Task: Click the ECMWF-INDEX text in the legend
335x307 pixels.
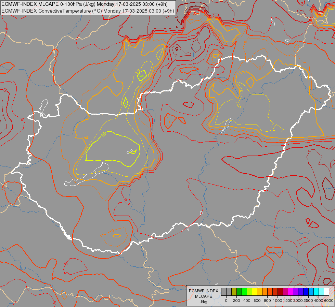Action: coord(204,291)
